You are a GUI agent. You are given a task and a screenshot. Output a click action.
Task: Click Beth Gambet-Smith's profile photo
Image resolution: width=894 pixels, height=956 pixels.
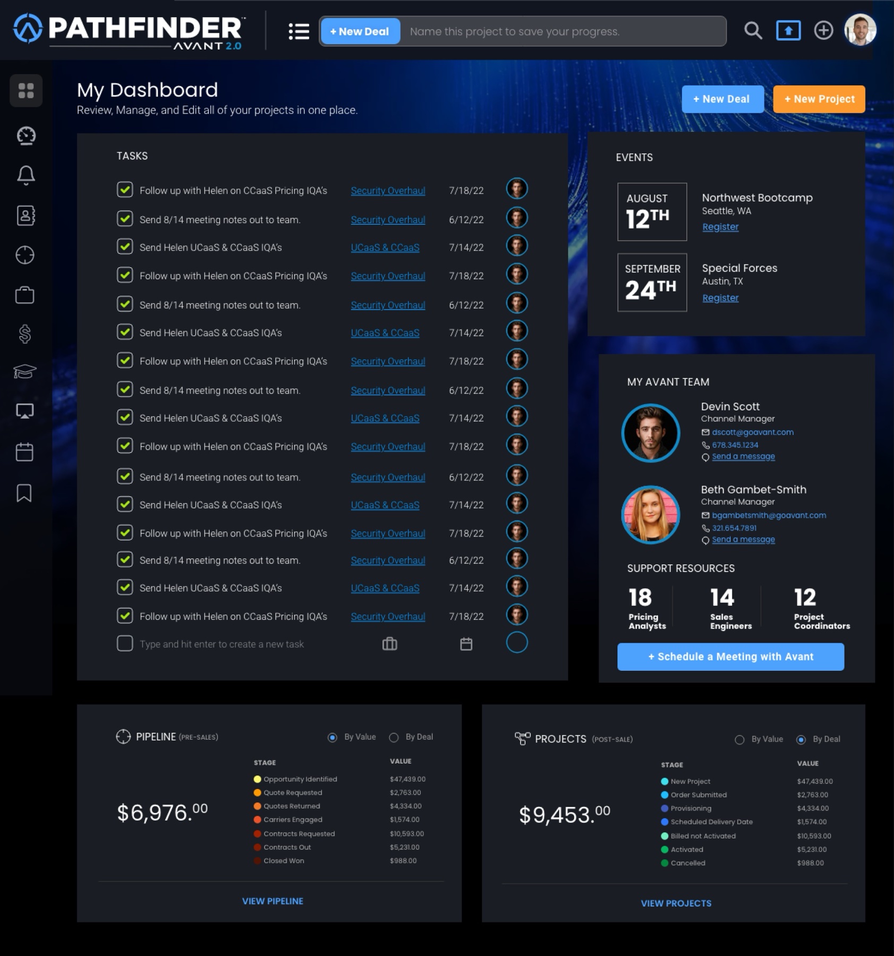pyautogui.click(x=651, y=515)
